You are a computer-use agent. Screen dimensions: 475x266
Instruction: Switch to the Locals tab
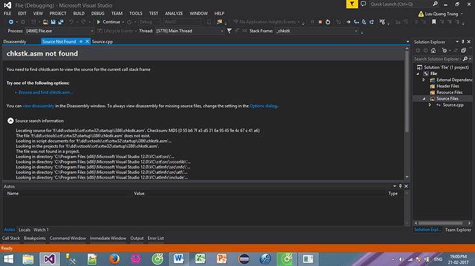tap(24, 230)
